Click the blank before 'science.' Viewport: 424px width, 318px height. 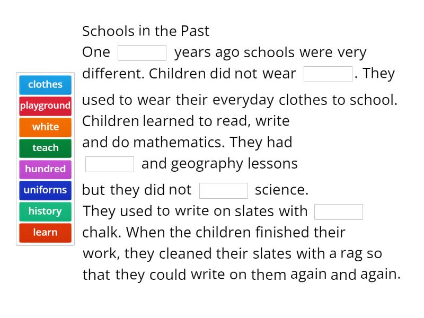[224, 191]
